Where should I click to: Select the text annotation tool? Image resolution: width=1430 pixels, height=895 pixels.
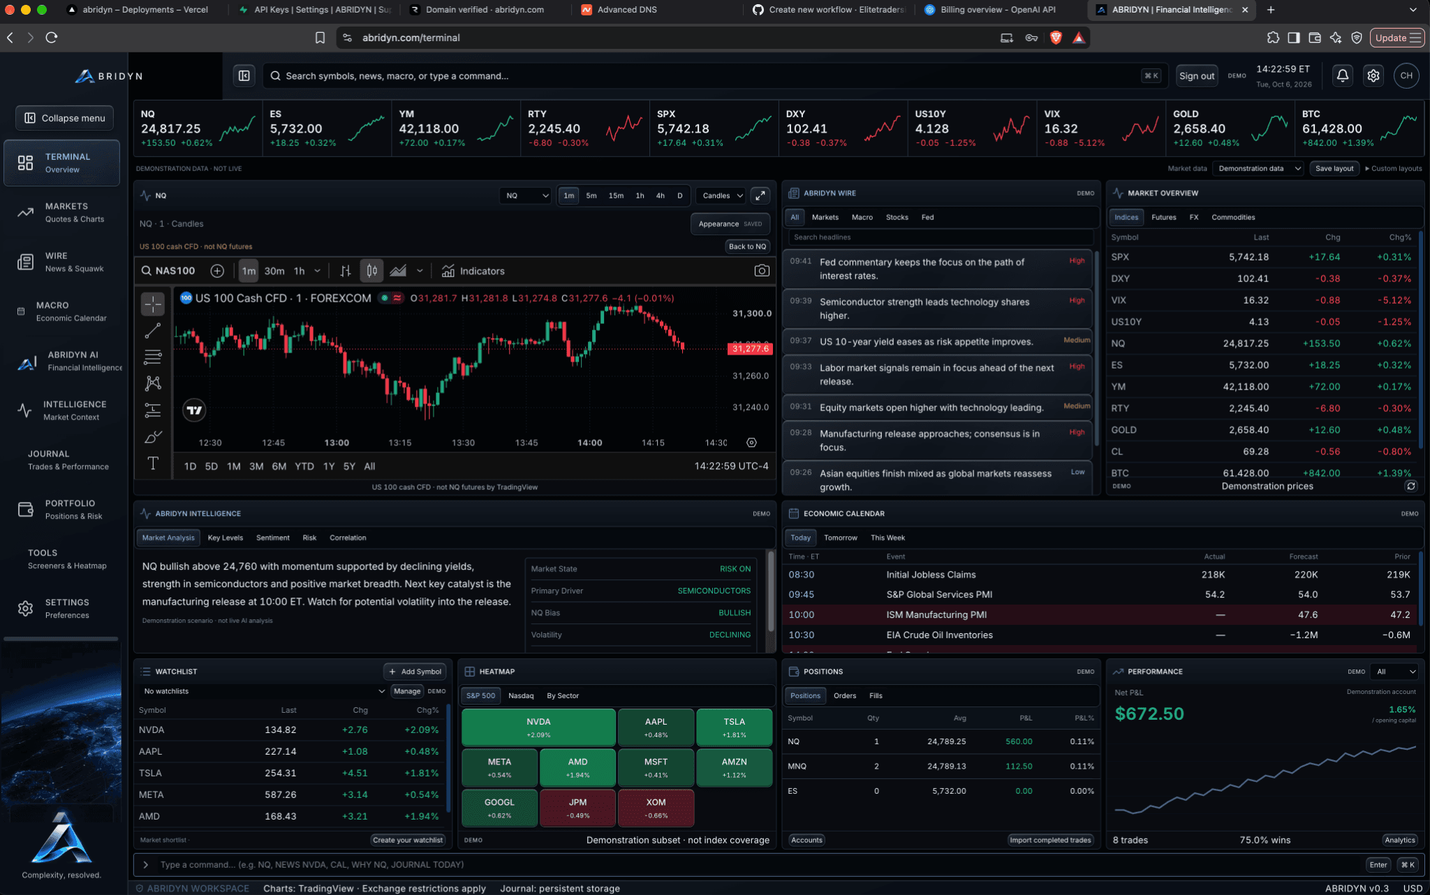[153, 464]
